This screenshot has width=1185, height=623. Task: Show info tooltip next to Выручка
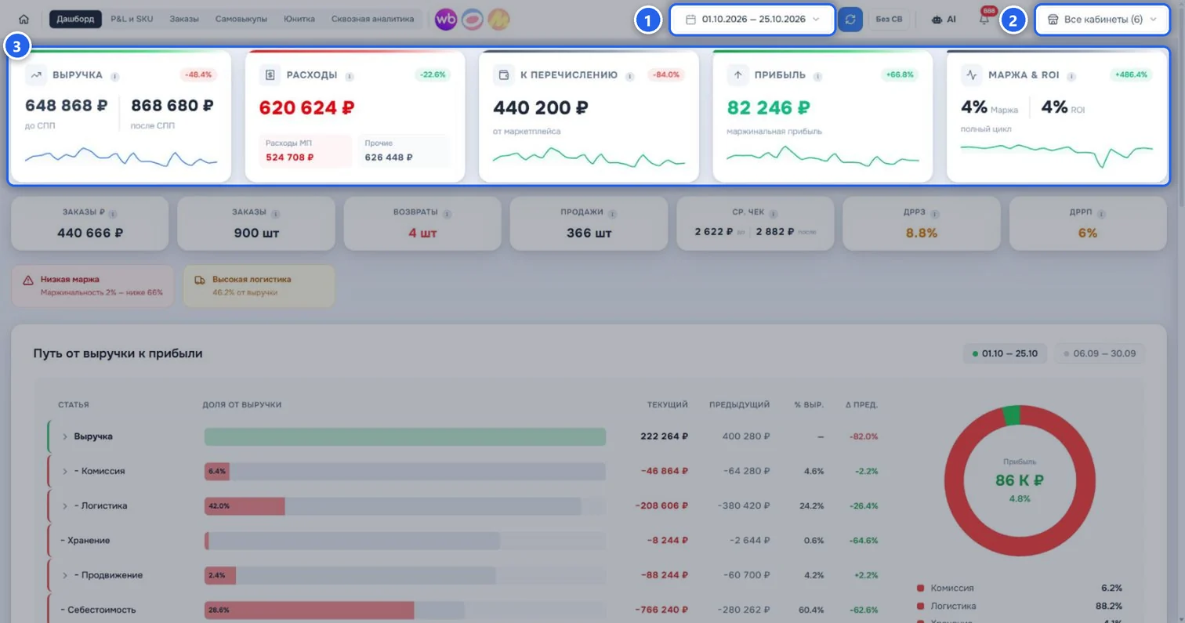[114, 76]
